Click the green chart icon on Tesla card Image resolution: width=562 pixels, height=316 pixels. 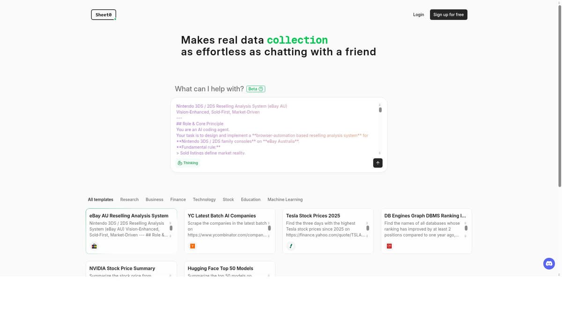click(291, 246)
